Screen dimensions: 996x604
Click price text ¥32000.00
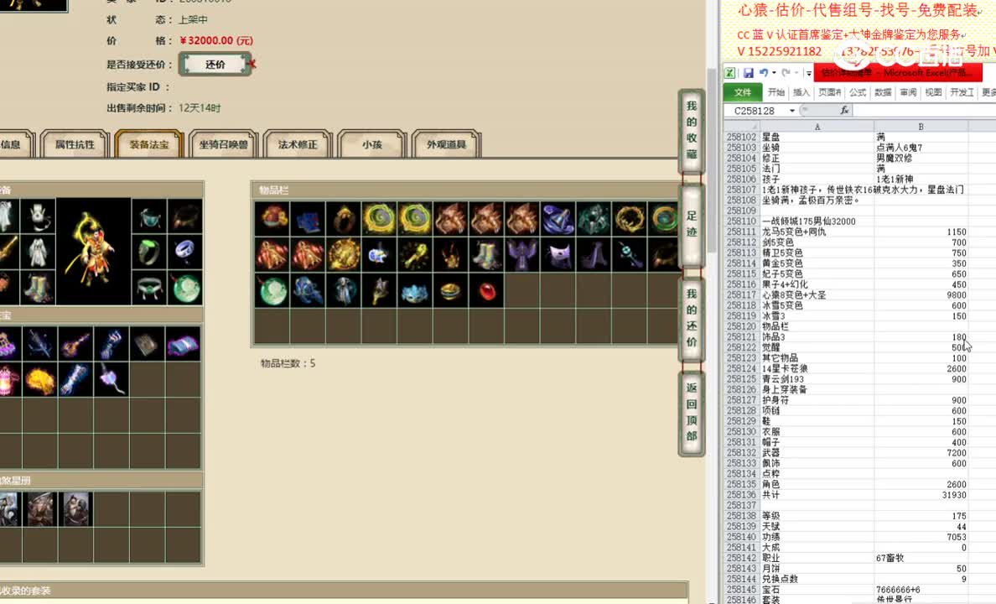(x=216, y=41)
